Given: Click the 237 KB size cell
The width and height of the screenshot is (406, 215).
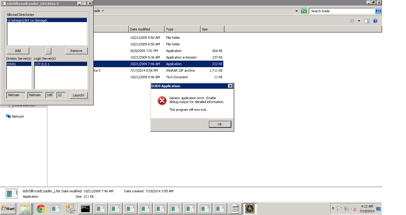Looking at the screenshot, I should pos(217,57).
